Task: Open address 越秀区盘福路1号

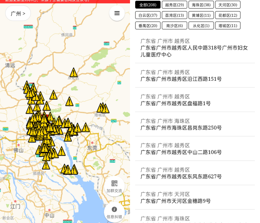Action: 195,100
